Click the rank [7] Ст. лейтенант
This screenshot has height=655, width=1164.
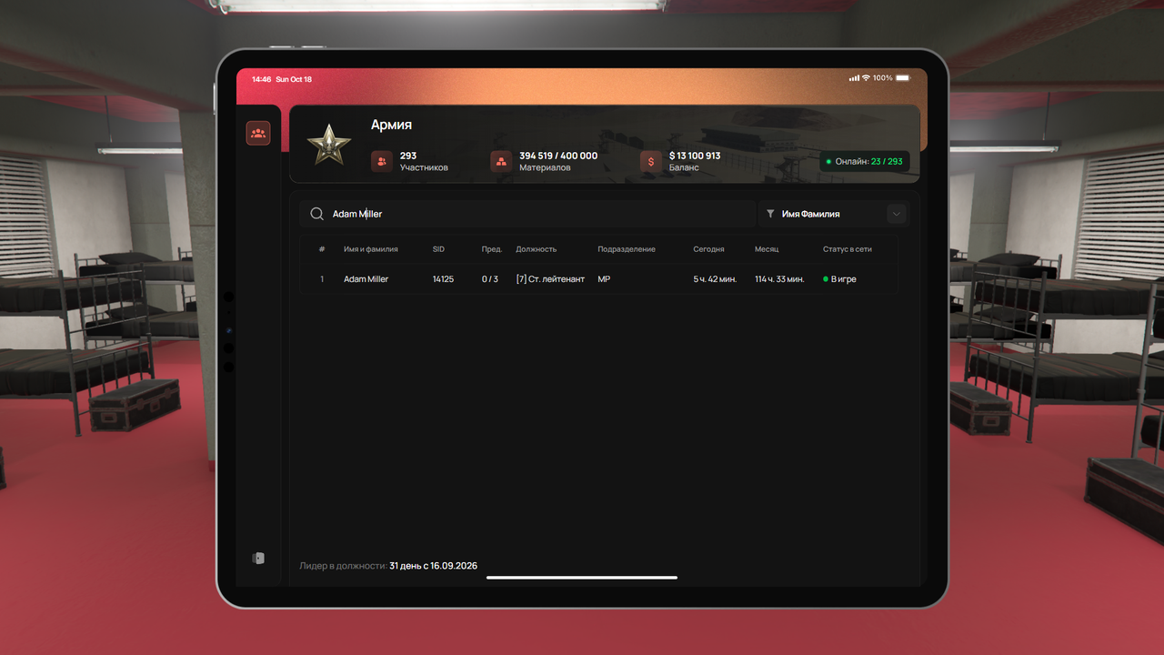[x=550, y=279]
